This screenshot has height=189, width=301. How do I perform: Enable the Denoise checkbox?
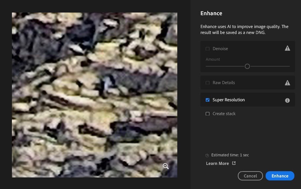pyautogui.click(x=208, y=49)
